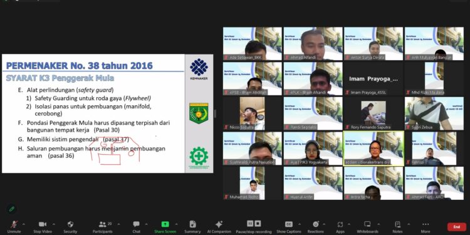Click muted mic icon on Ahmad Alfandi tile

pos(287,57)
